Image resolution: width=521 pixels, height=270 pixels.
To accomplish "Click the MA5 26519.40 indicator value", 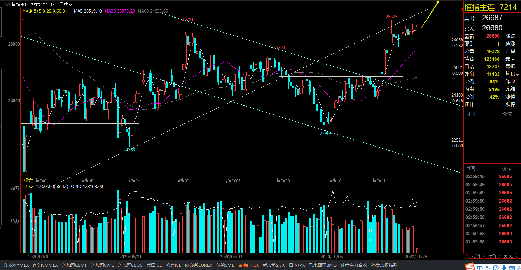I will [88, 11].
